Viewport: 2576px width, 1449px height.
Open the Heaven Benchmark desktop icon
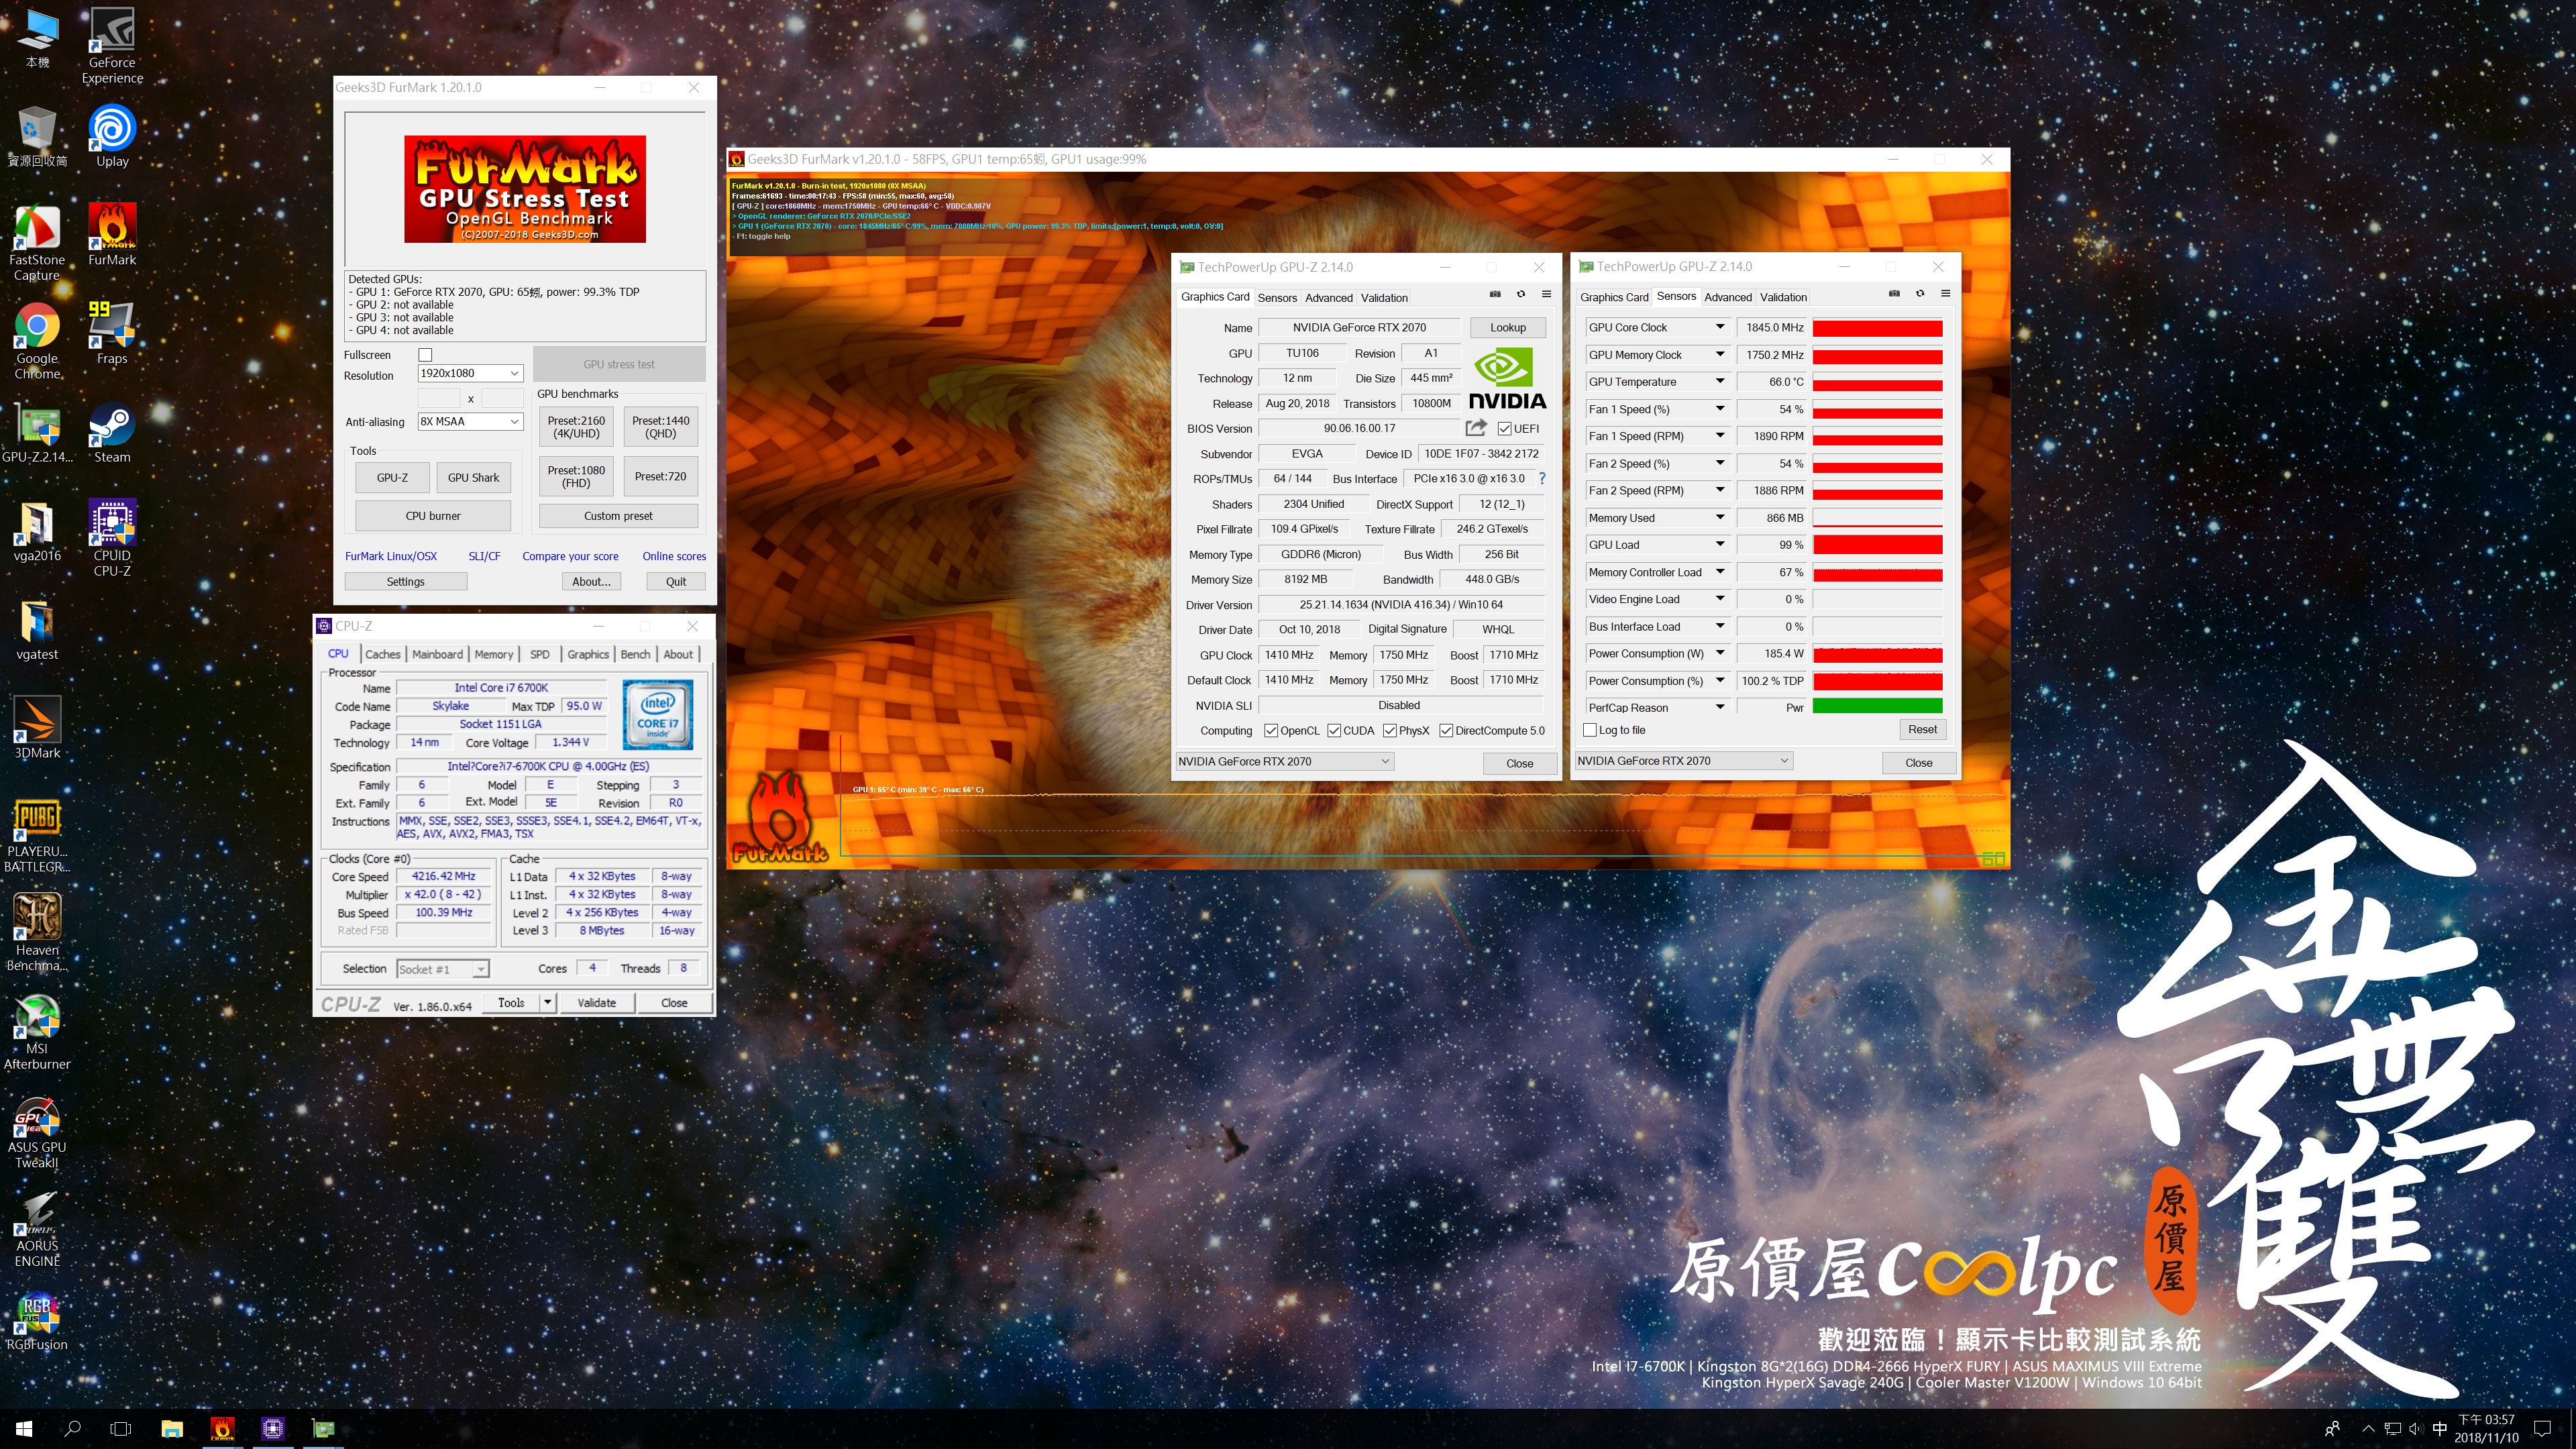[x=37, y=933]
